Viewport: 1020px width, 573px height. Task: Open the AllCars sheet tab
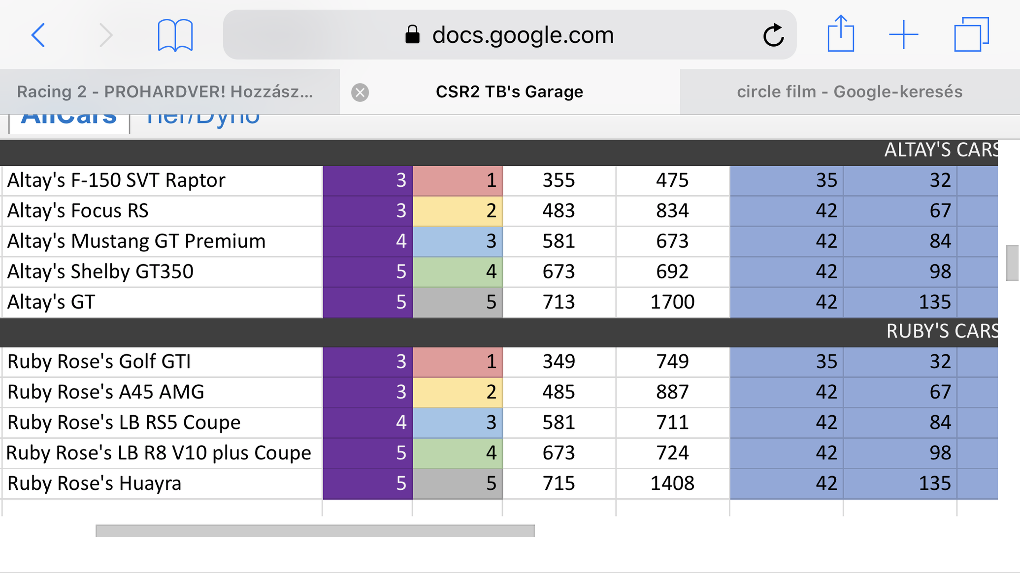tap(68, 121)
